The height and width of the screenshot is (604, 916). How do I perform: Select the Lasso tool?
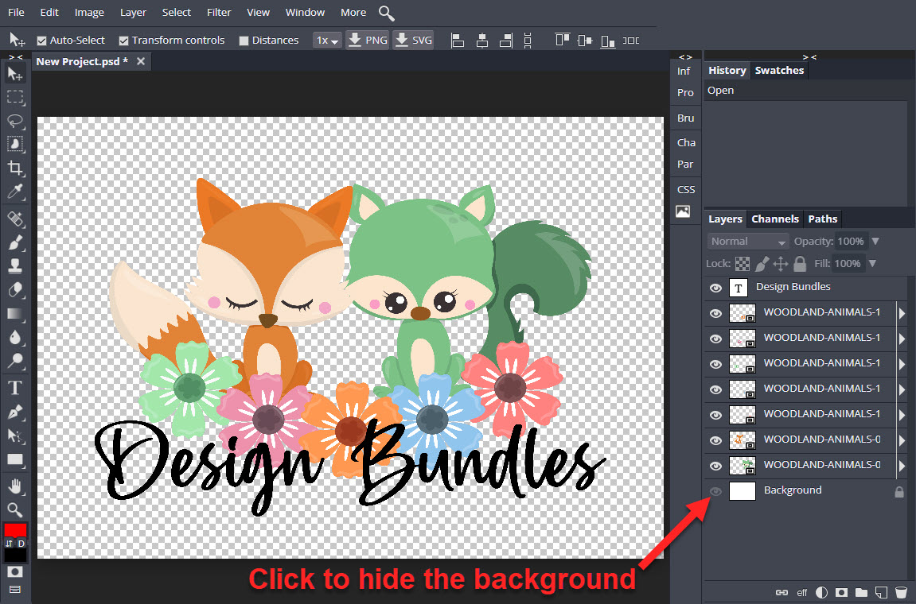coord(15,121)
